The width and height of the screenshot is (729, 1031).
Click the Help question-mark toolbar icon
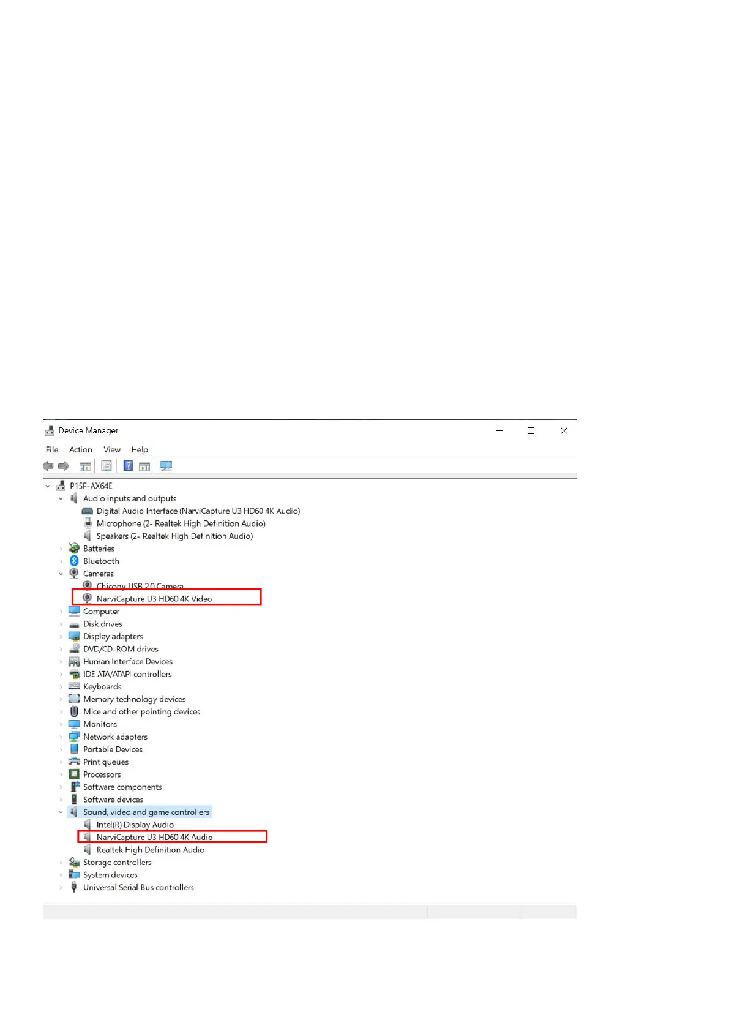[128, 467]
